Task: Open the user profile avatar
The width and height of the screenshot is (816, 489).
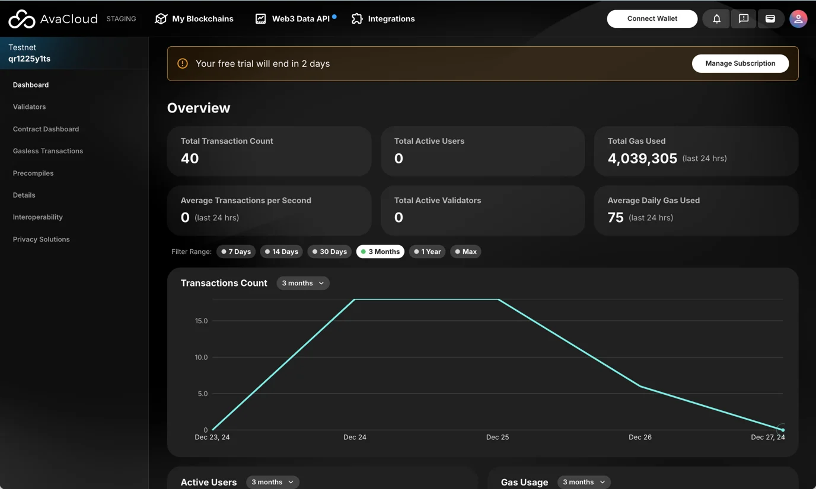Action: tap(798, 19)
